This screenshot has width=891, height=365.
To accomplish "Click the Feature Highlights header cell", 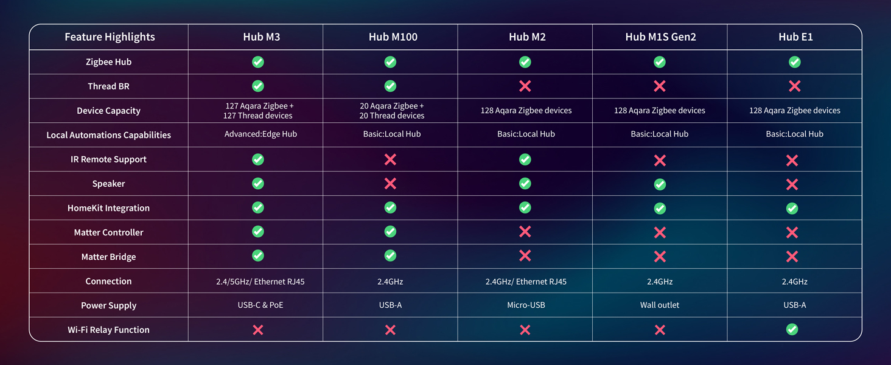I will pos(110,37).
